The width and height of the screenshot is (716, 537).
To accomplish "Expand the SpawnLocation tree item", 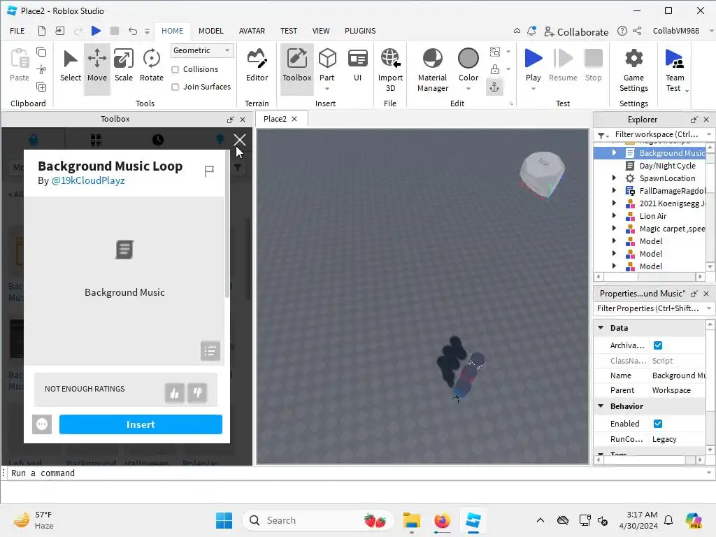I will pyautogui.click(x=614, y=178).
